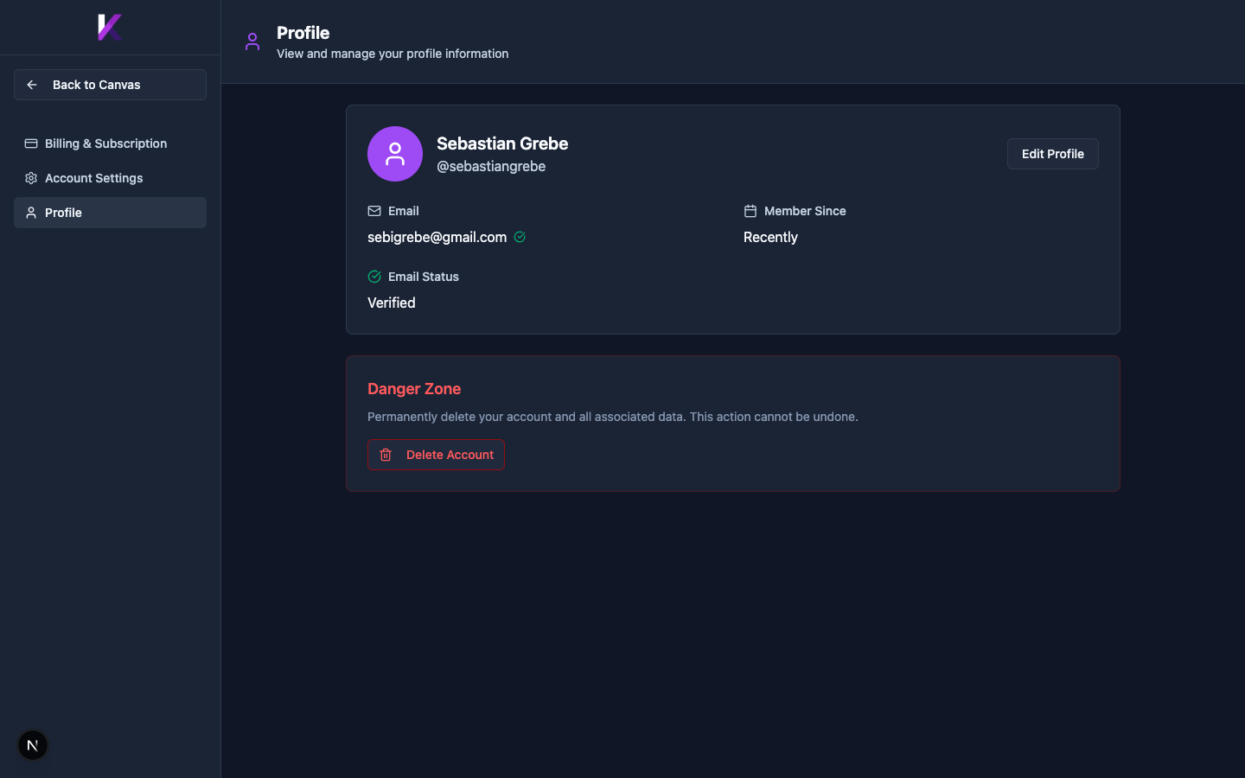Image resolution: width=1245 pixels, height=778 pixels.
Task: Click Back to Canvas
Action: [x=97, y=85]
